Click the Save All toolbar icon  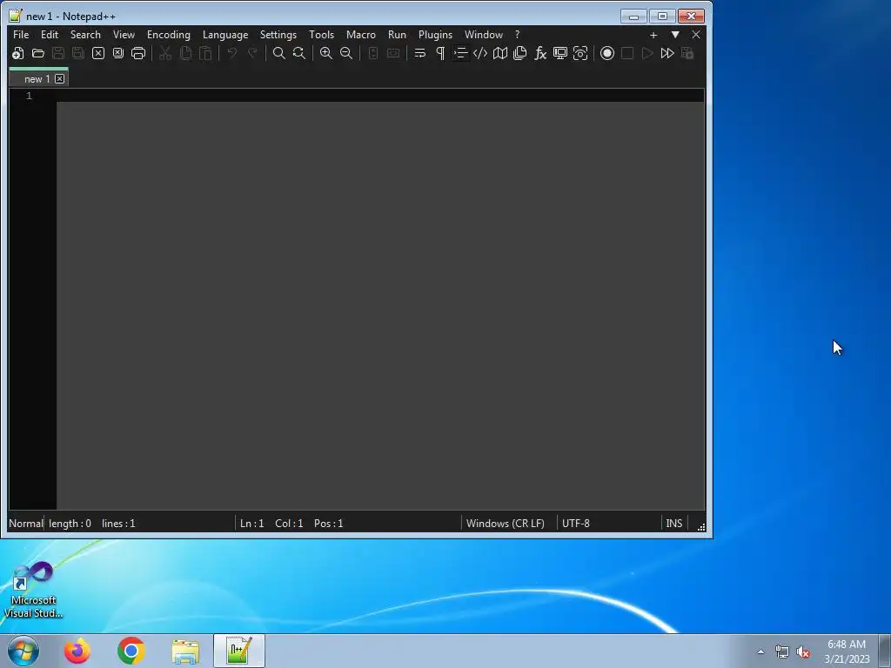(77, 53)
